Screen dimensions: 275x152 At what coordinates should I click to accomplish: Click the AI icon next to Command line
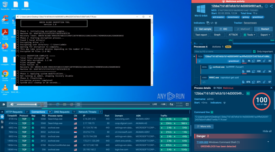[x=212, y=112]
